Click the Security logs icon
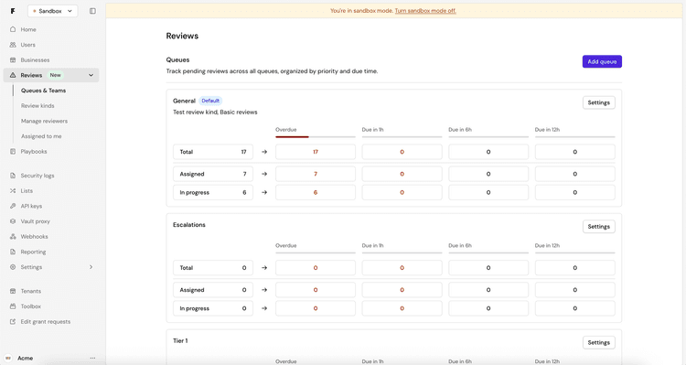This screenshot has height=365, width=686. coord(13,176)
